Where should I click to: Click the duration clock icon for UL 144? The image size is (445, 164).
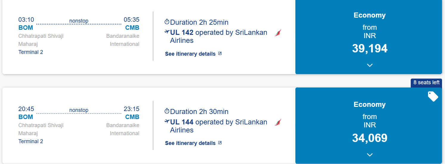[167, 111]
